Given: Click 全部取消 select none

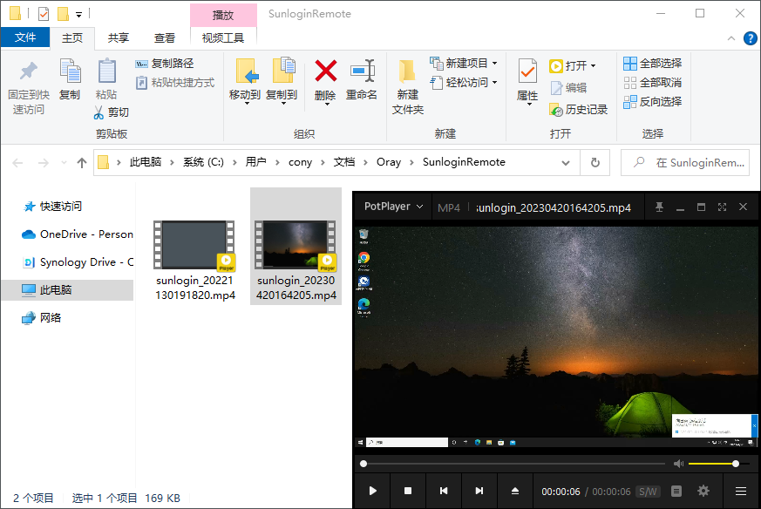Looking at the screenshot, I should coord(653,83).
